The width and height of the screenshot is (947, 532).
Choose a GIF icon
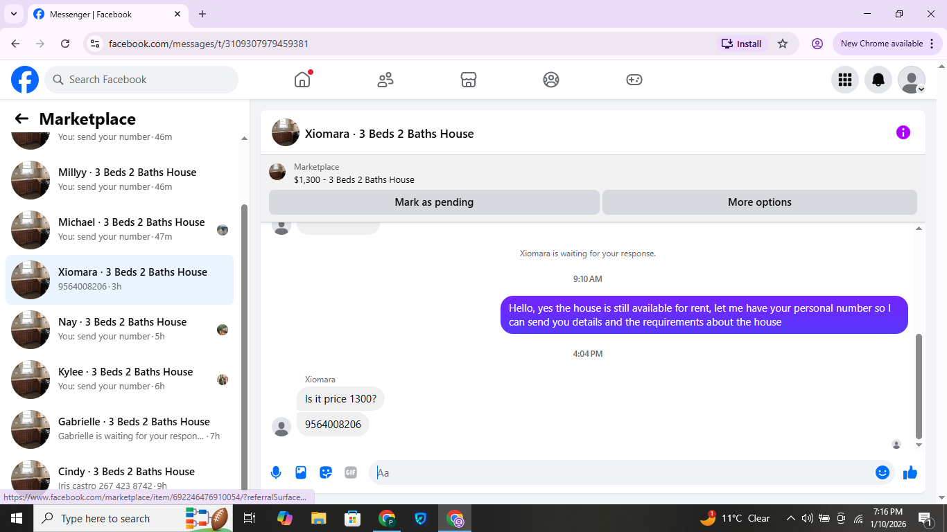[x=351, y=472]
